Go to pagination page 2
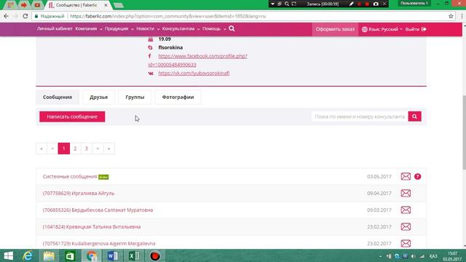The image size is (466, 262). (75, 148)
